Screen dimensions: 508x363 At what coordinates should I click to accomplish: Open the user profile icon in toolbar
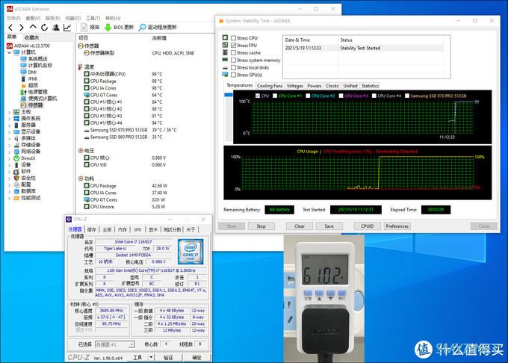click(56, 28)
